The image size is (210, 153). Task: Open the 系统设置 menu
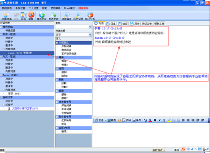pos(20,8)
